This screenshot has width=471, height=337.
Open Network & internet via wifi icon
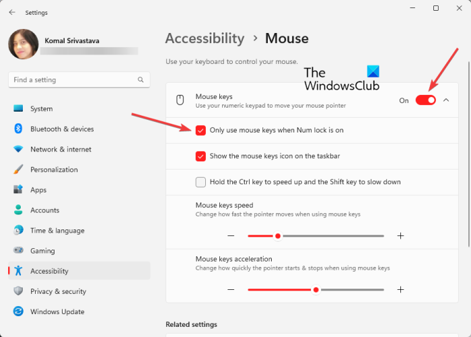tap(18, 149)
